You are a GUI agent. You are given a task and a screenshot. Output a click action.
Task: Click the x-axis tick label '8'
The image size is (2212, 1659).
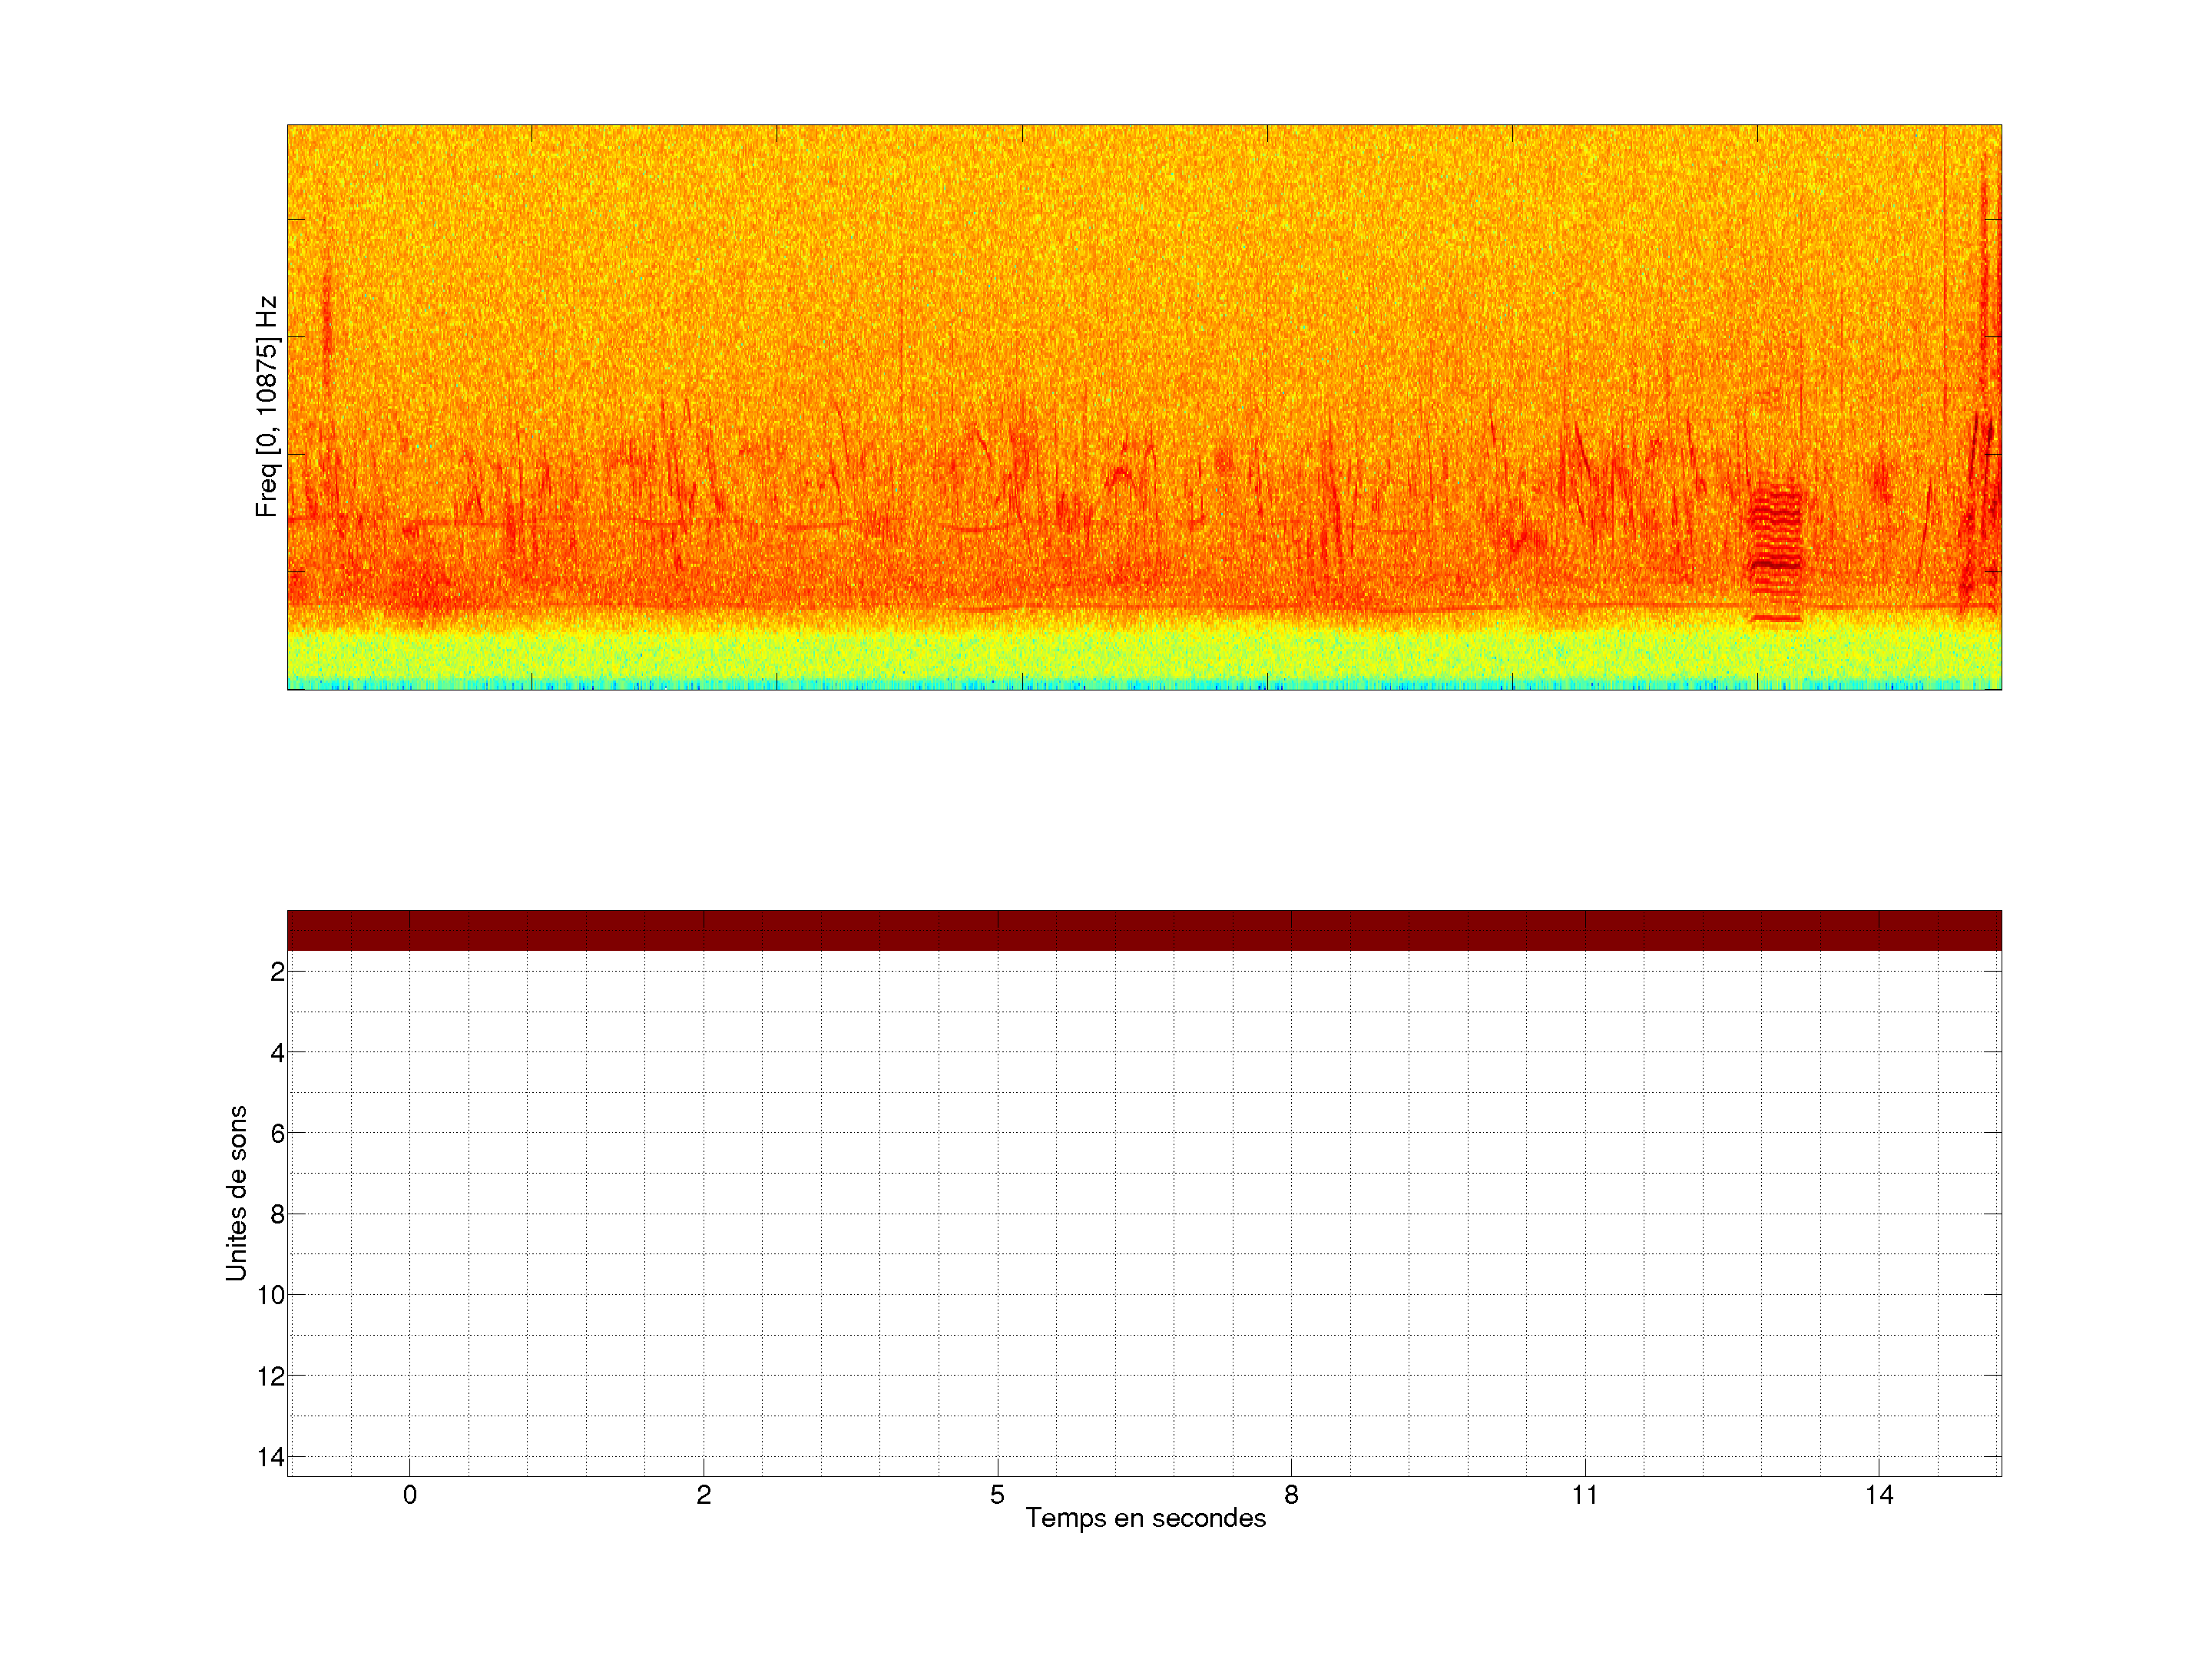pyautogui.click(x=1291, y=1495)
